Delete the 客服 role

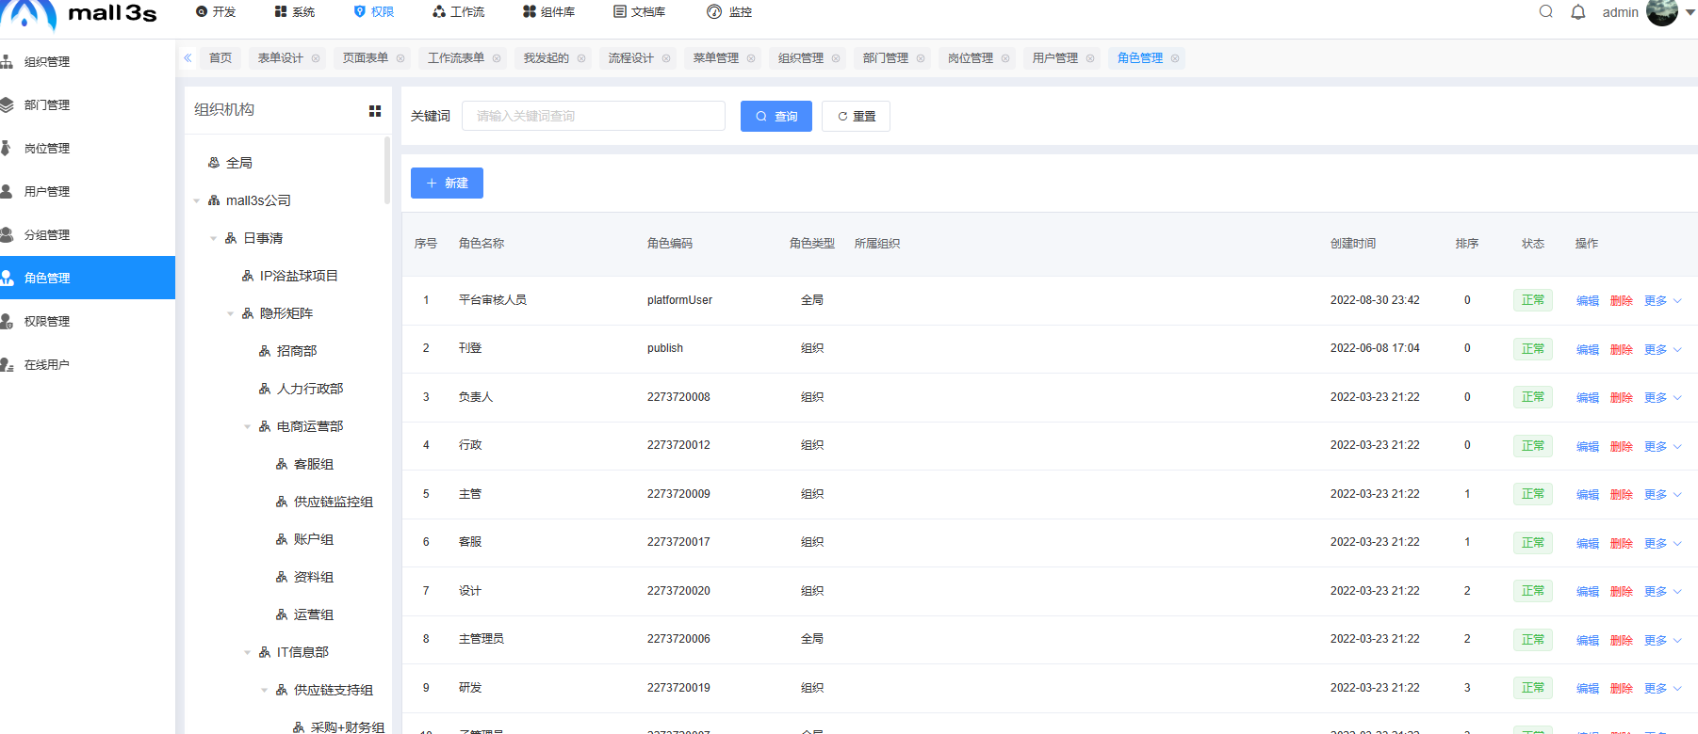1622,543
